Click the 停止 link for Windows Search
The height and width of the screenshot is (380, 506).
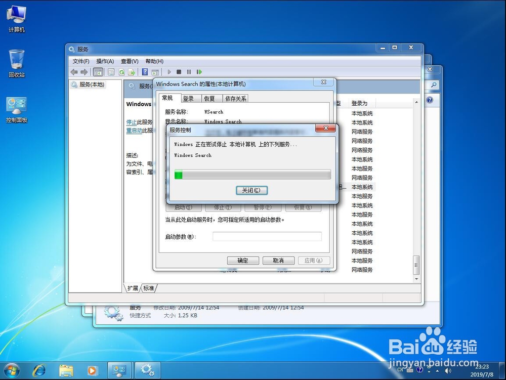(x=133, y=121)
